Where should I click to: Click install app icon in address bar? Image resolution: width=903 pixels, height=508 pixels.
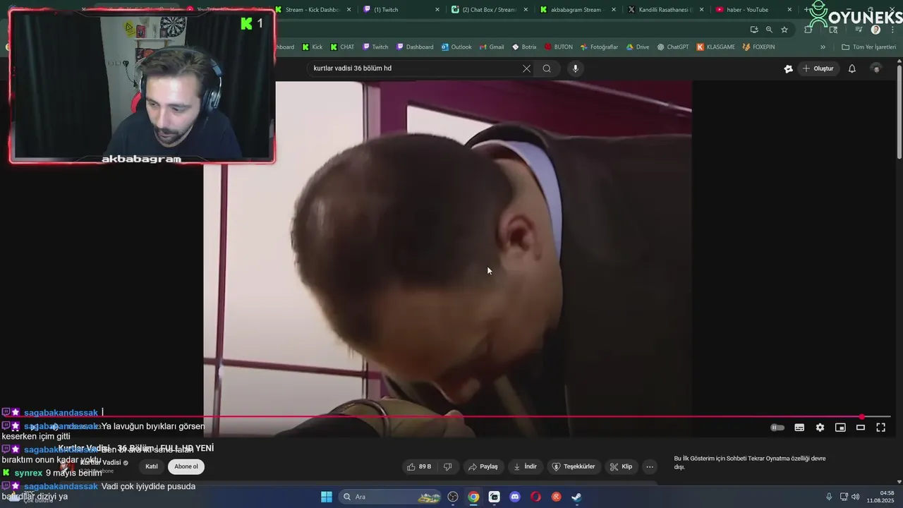754,30
